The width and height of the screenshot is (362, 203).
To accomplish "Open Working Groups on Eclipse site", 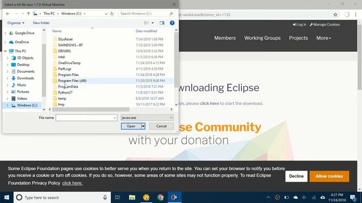I will pyautogui.click(x=262, y=38).
